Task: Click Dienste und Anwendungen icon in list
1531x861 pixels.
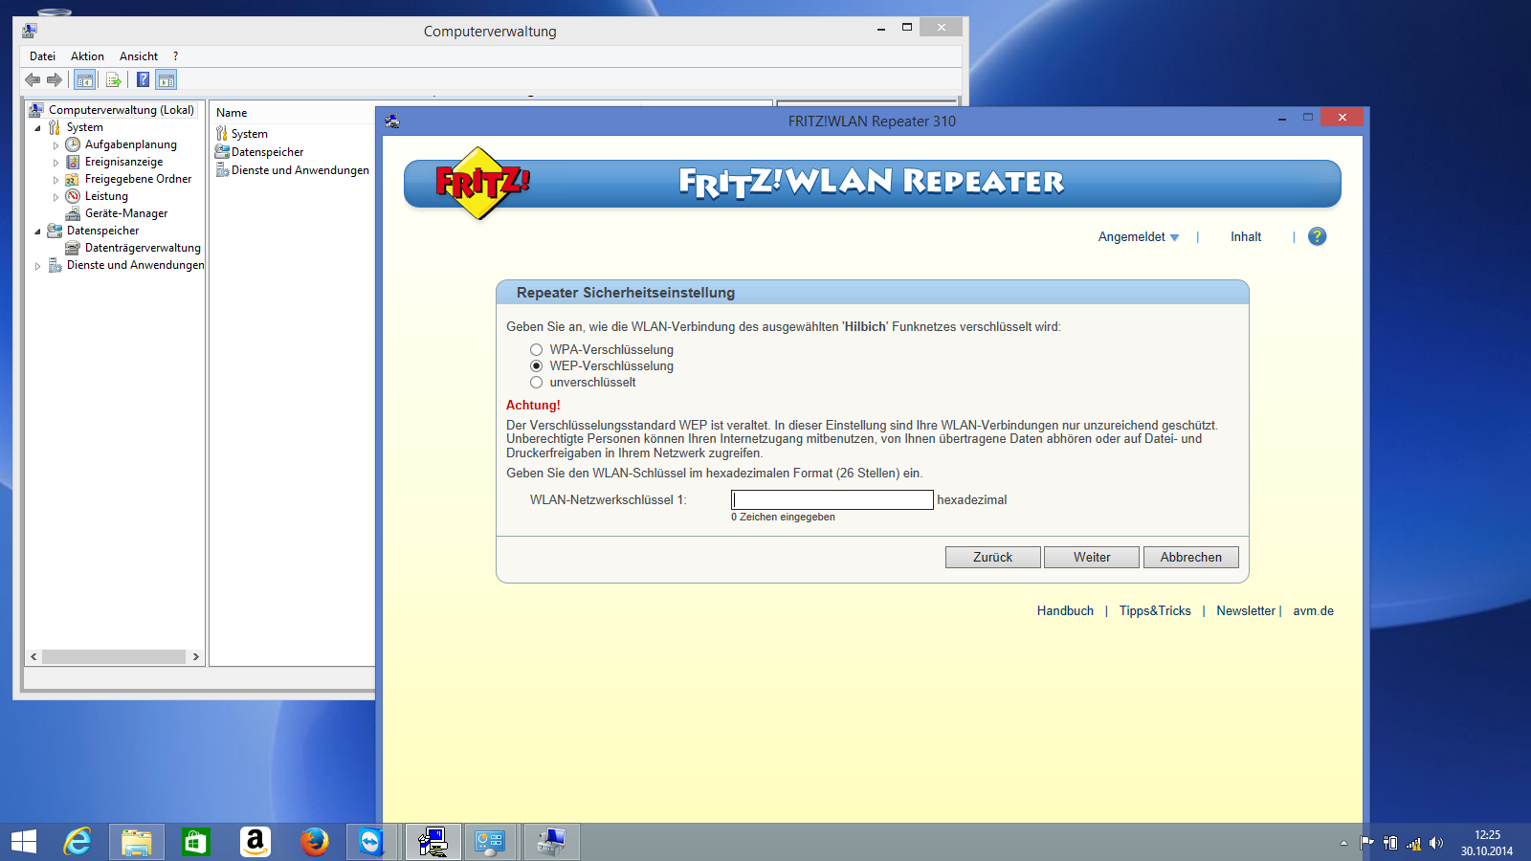Action: [222, 170]
